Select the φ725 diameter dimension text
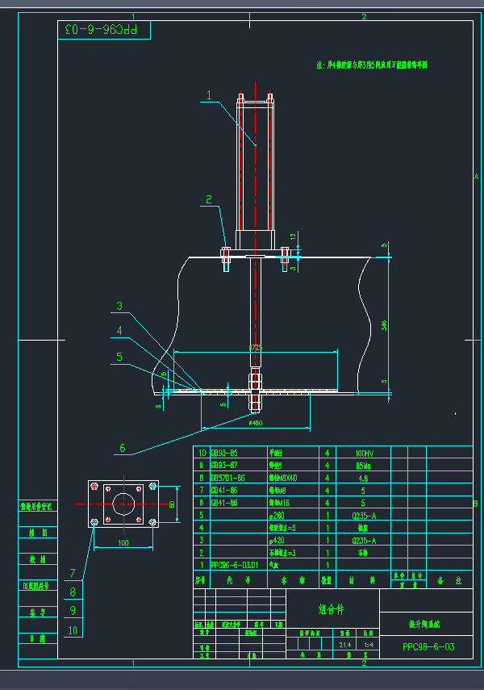Viewport: 484px width, 690px height. [x=256, y=348]
